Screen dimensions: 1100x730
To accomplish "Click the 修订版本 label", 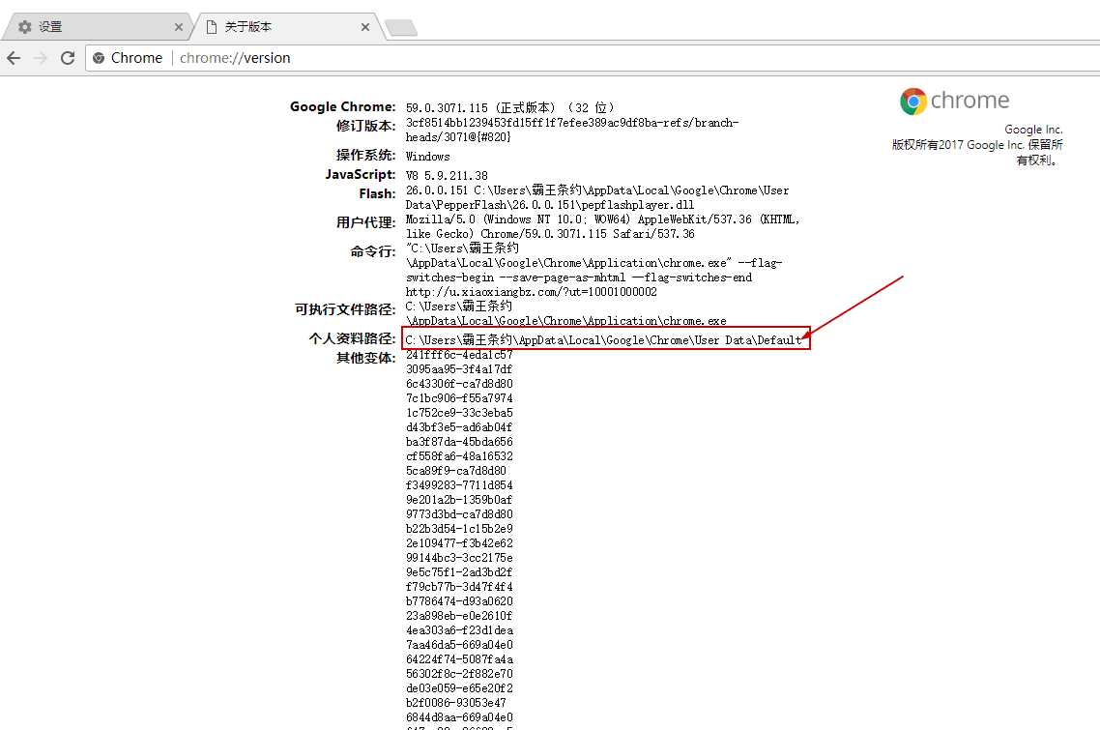I will tap(365, 126).
